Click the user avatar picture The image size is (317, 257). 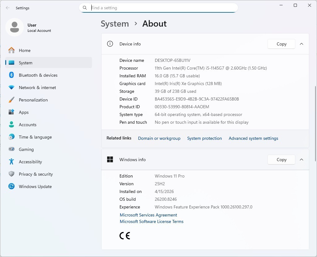(15, 27)
